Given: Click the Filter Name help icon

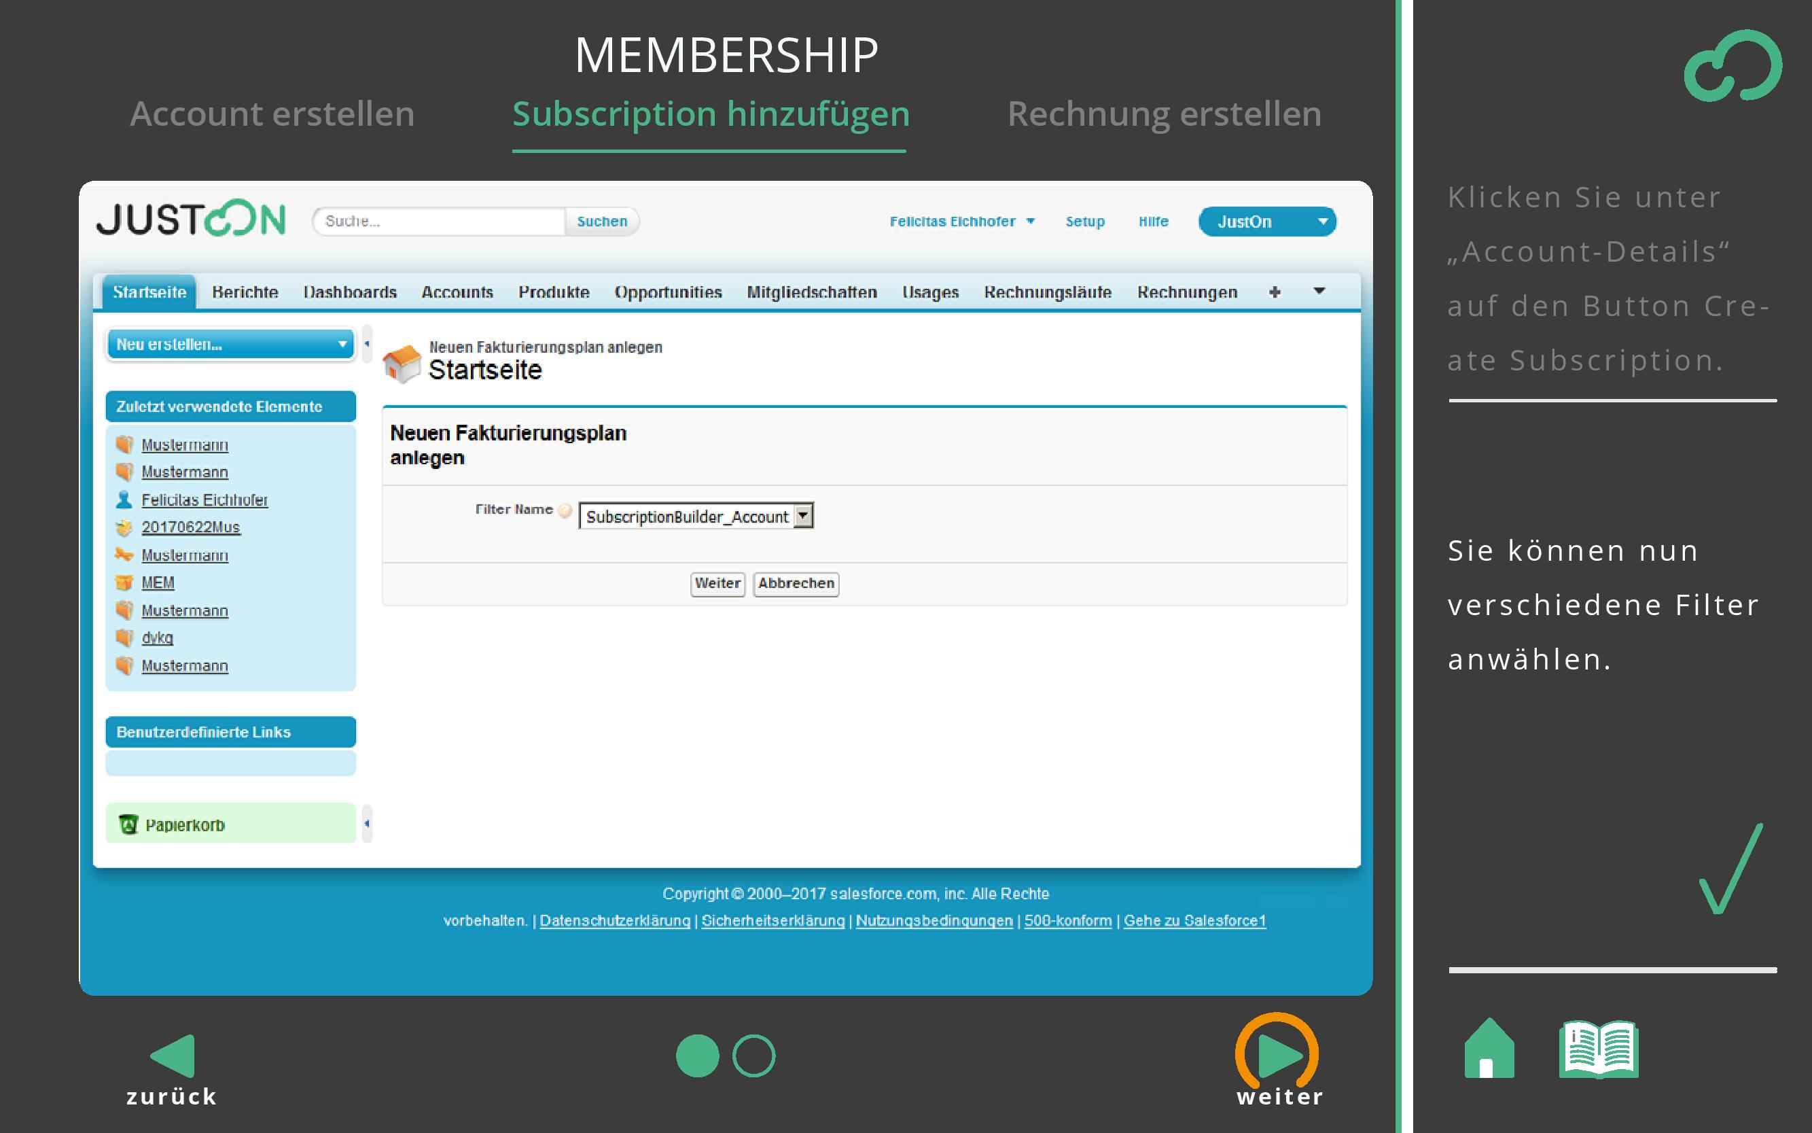Looking at the screenshot, I should tap(565, 511).
